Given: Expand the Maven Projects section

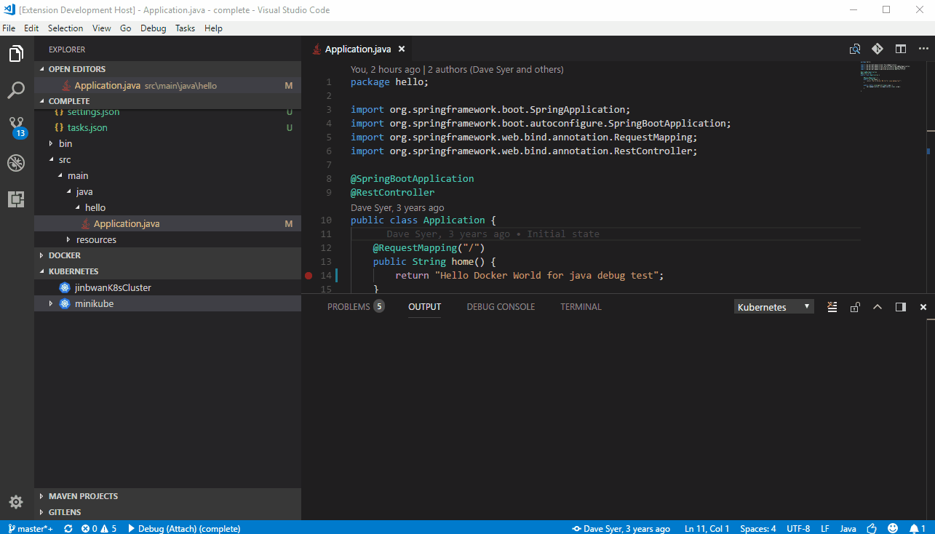Looking at the screenshot, I should tap(167, 496).
